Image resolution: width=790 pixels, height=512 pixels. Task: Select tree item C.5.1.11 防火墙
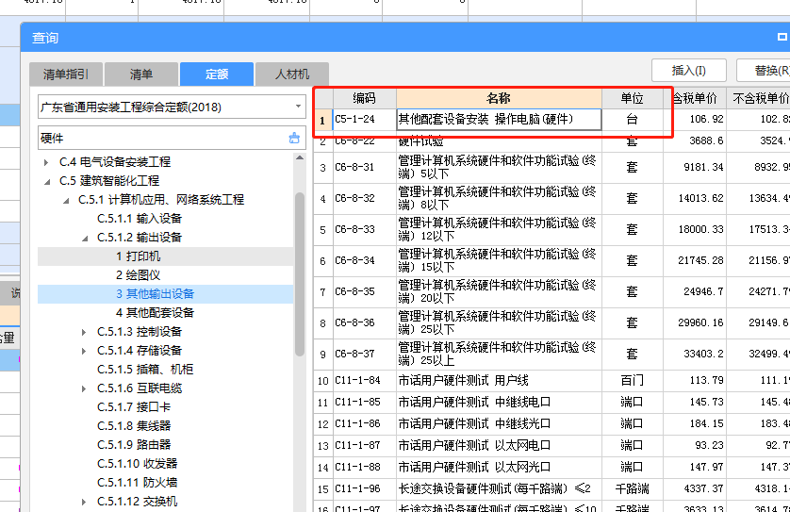(x=137, y=483)
